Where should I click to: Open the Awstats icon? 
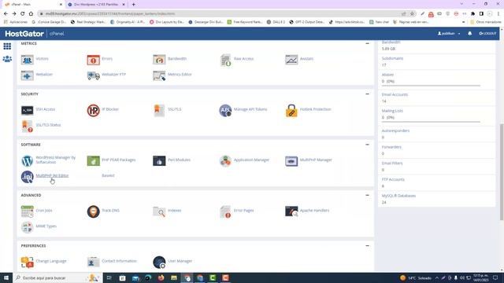291,60
